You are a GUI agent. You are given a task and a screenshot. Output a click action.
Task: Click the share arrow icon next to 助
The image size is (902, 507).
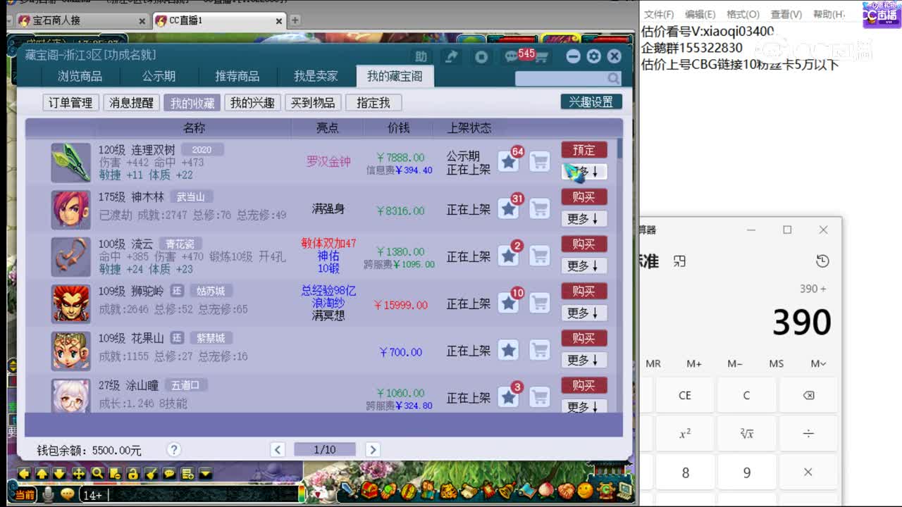(451, 56)
